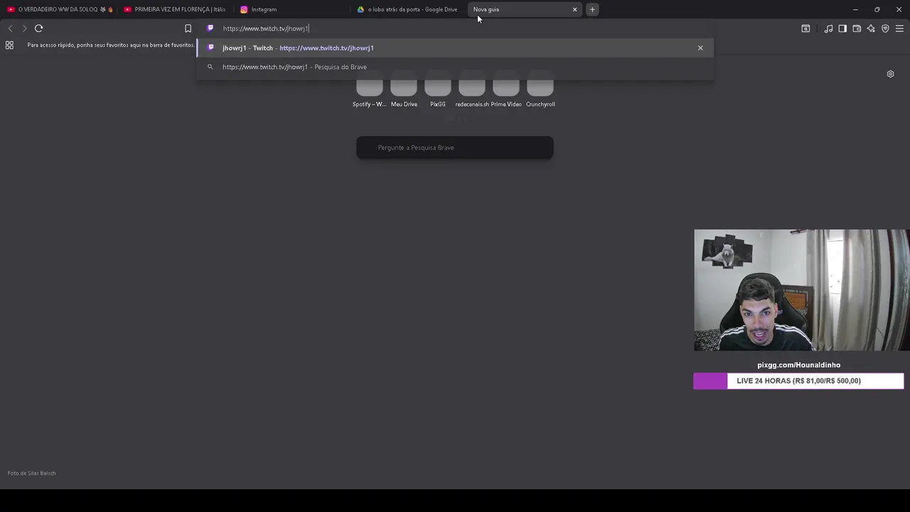Click the Foto de Silas Baisch credit
The width and height of the screenshot is (910, 512).
31,473
